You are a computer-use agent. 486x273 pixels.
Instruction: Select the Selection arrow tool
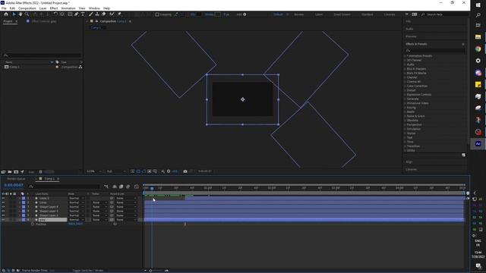[14, 14]
